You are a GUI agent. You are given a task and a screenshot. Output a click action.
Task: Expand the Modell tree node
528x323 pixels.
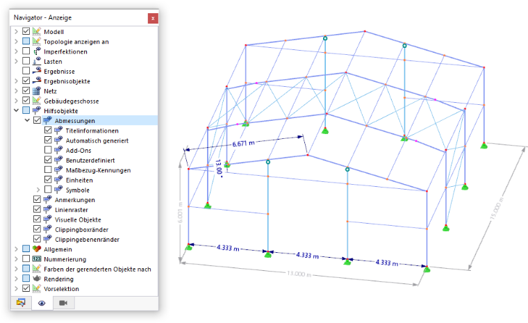[x=16, y=31]
